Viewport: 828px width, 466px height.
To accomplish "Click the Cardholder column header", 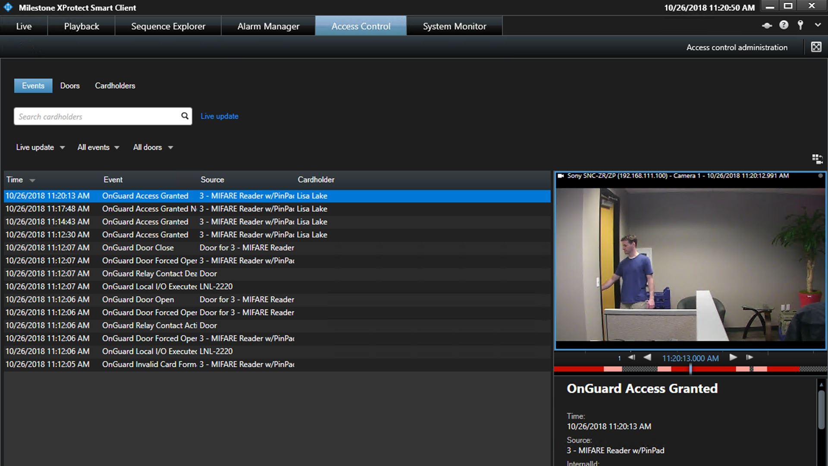I will click(316, 179).
